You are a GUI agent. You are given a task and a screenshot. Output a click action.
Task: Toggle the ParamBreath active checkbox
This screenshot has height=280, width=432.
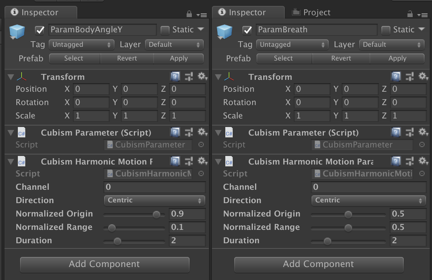[246, 30]
